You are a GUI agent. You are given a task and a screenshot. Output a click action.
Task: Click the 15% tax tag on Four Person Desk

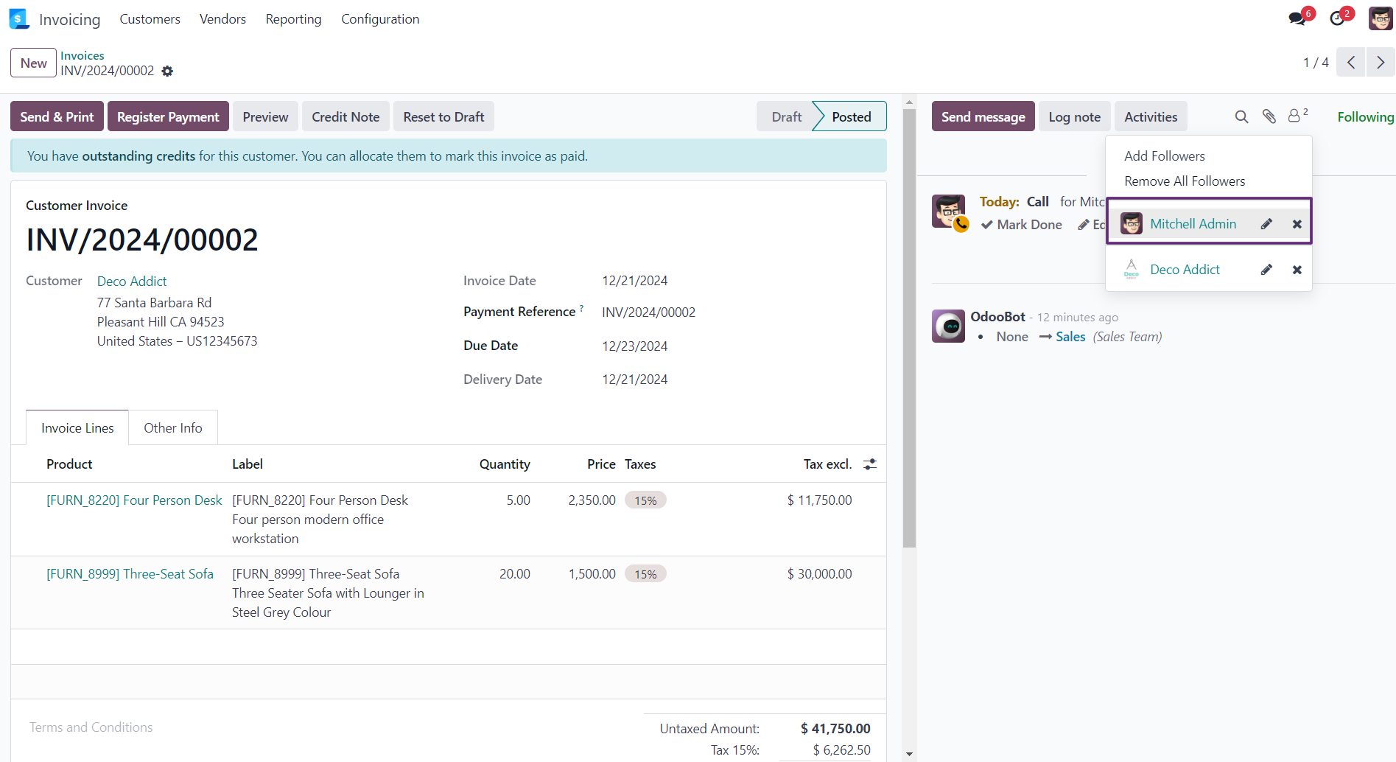[645, 500]
